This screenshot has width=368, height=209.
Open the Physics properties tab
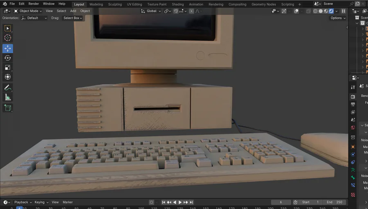click(x=353, y=154)
